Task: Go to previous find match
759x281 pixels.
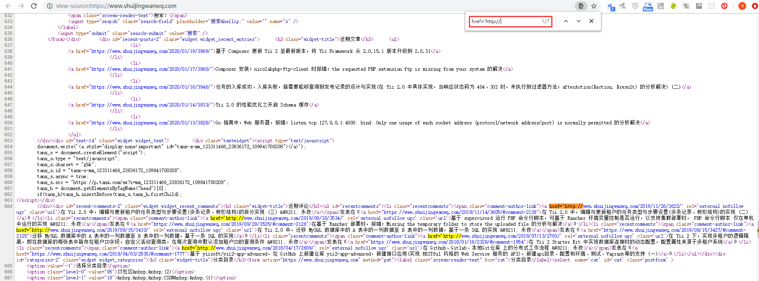Action: pos(566,21)
